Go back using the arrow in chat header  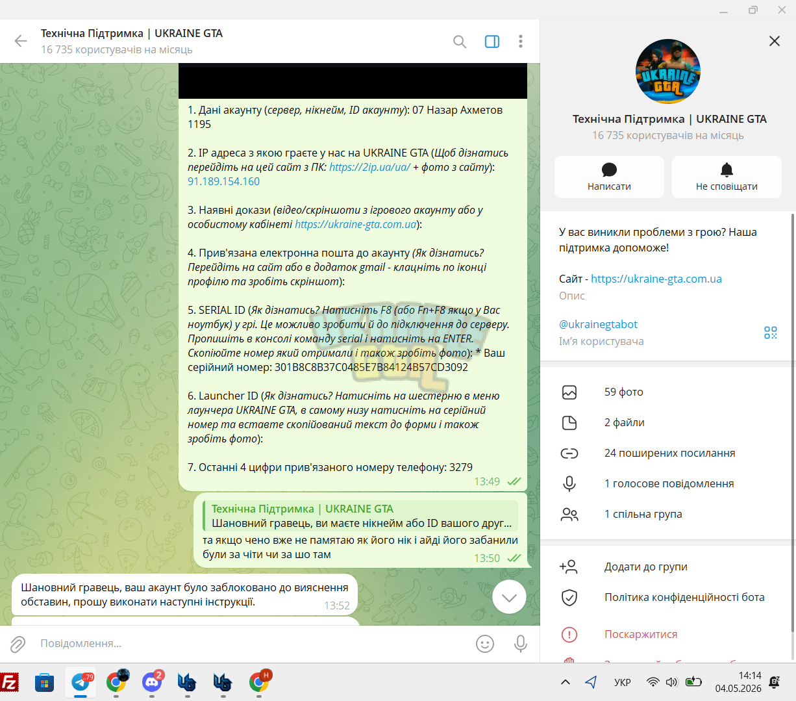click(21, 42)
